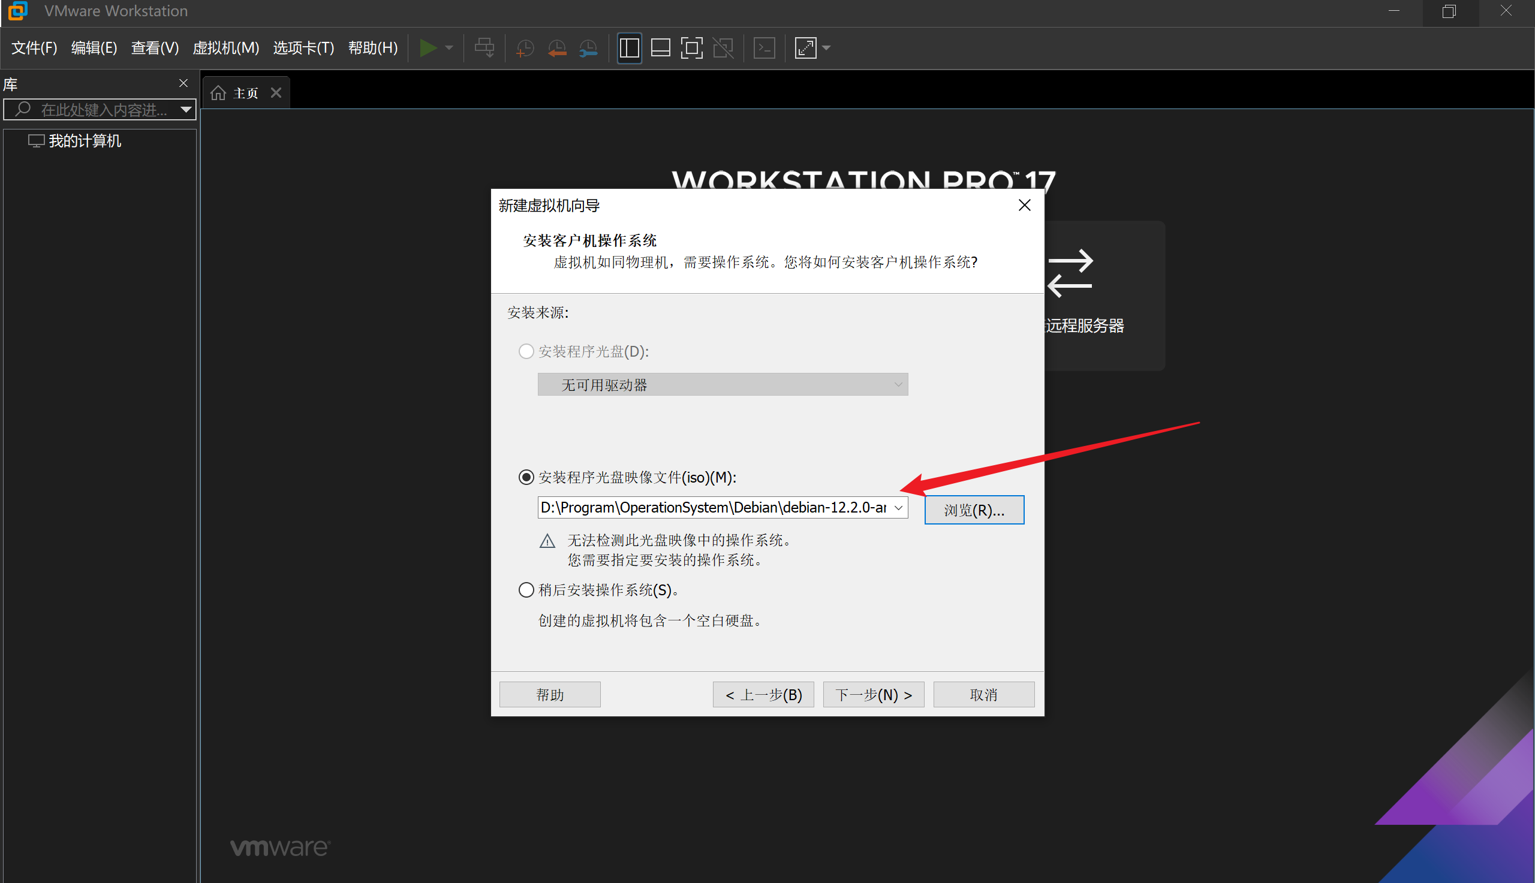This screenshot has height=883, width=1535.
Task: Click the library search magnifier icon
Action: pyautogui.click(x=22, y=109)
